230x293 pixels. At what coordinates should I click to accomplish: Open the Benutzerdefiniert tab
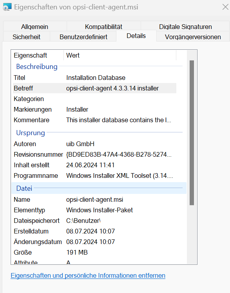coord(83,37)
